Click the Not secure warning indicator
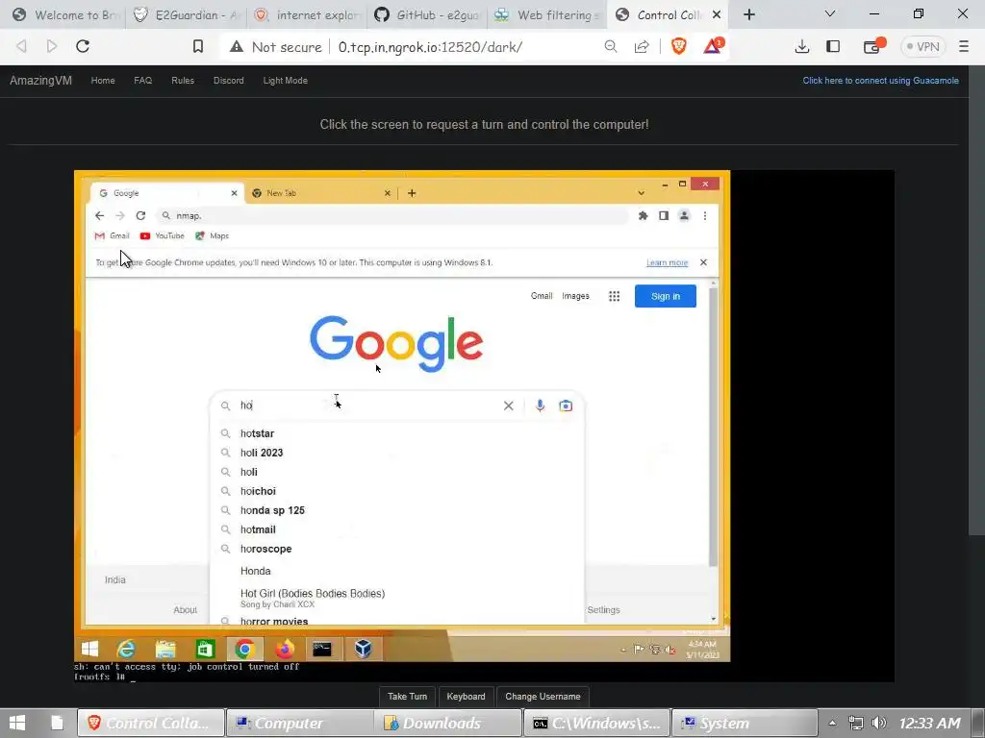985x738 pixels. tap(275, 46)
